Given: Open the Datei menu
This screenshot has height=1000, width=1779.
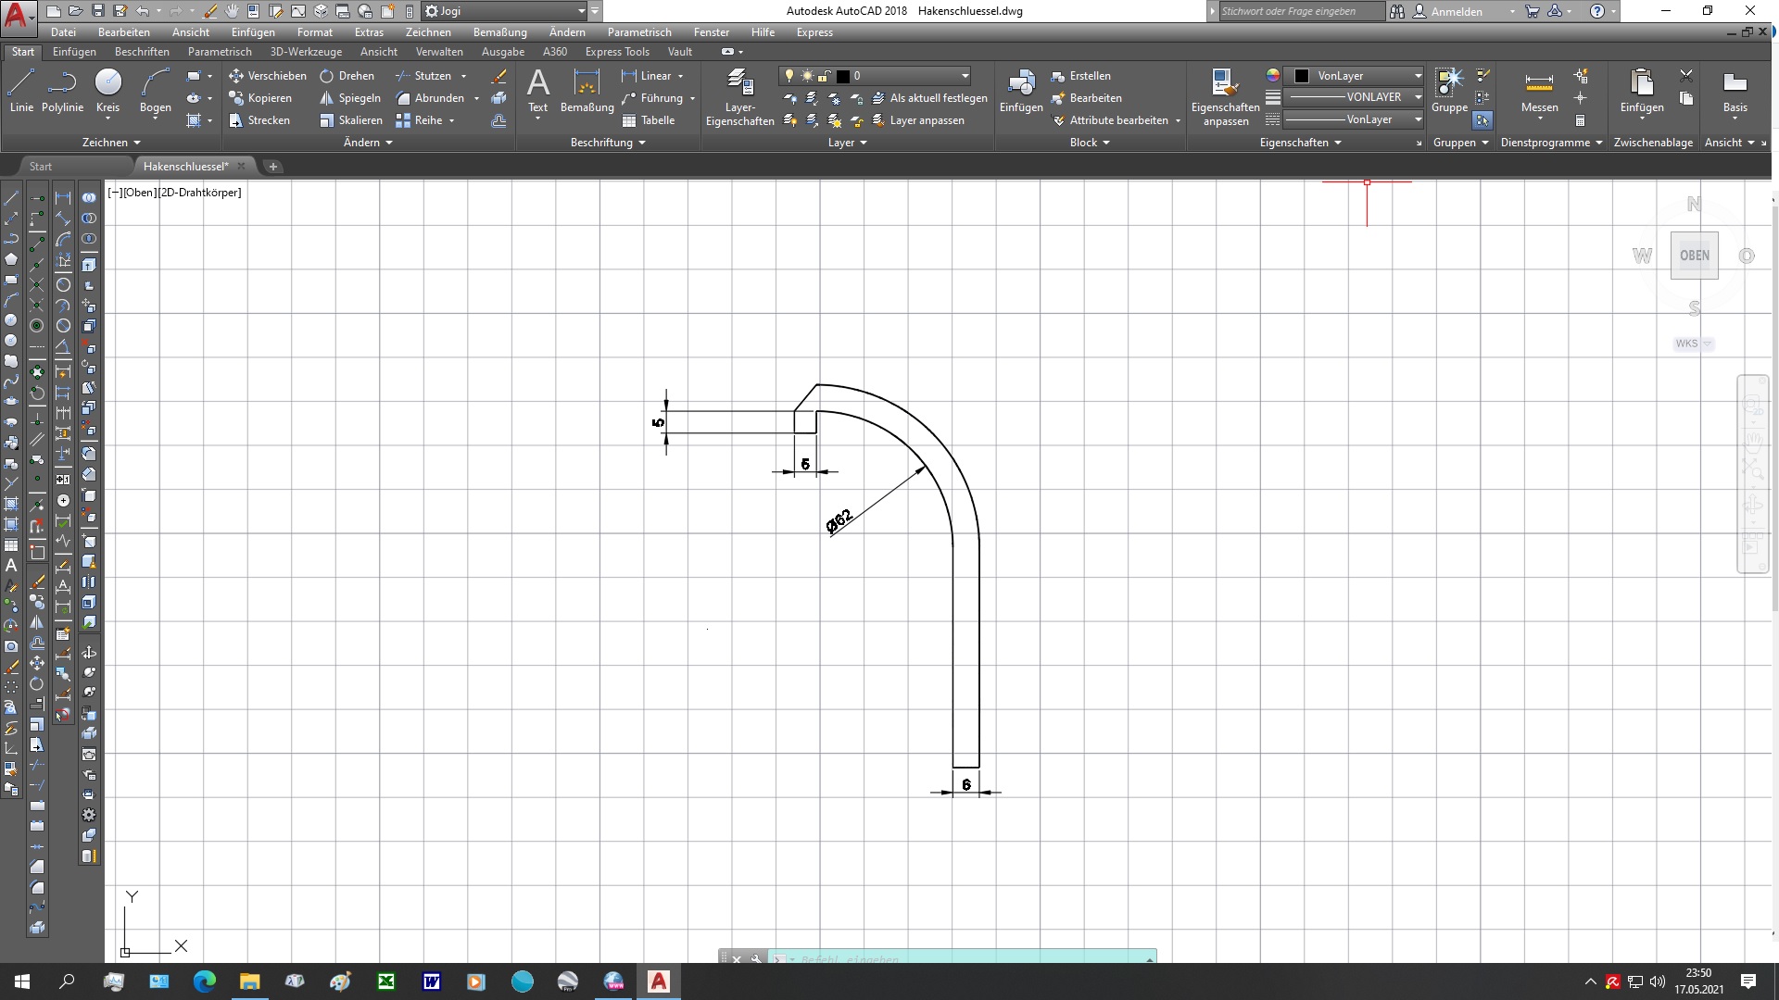Looking at the screenshot, I should click(63, 32).
